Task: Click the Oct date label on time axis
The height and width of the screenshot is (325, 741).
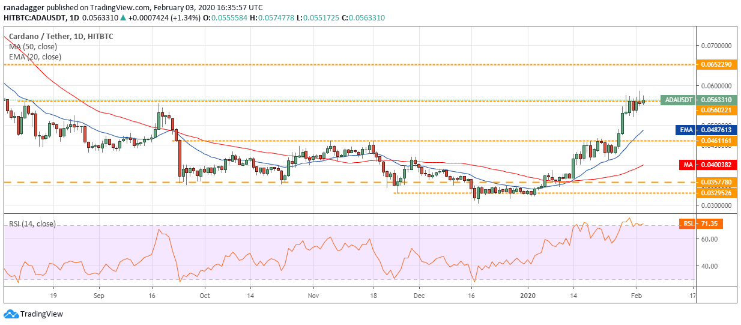Action: (204, 296)
